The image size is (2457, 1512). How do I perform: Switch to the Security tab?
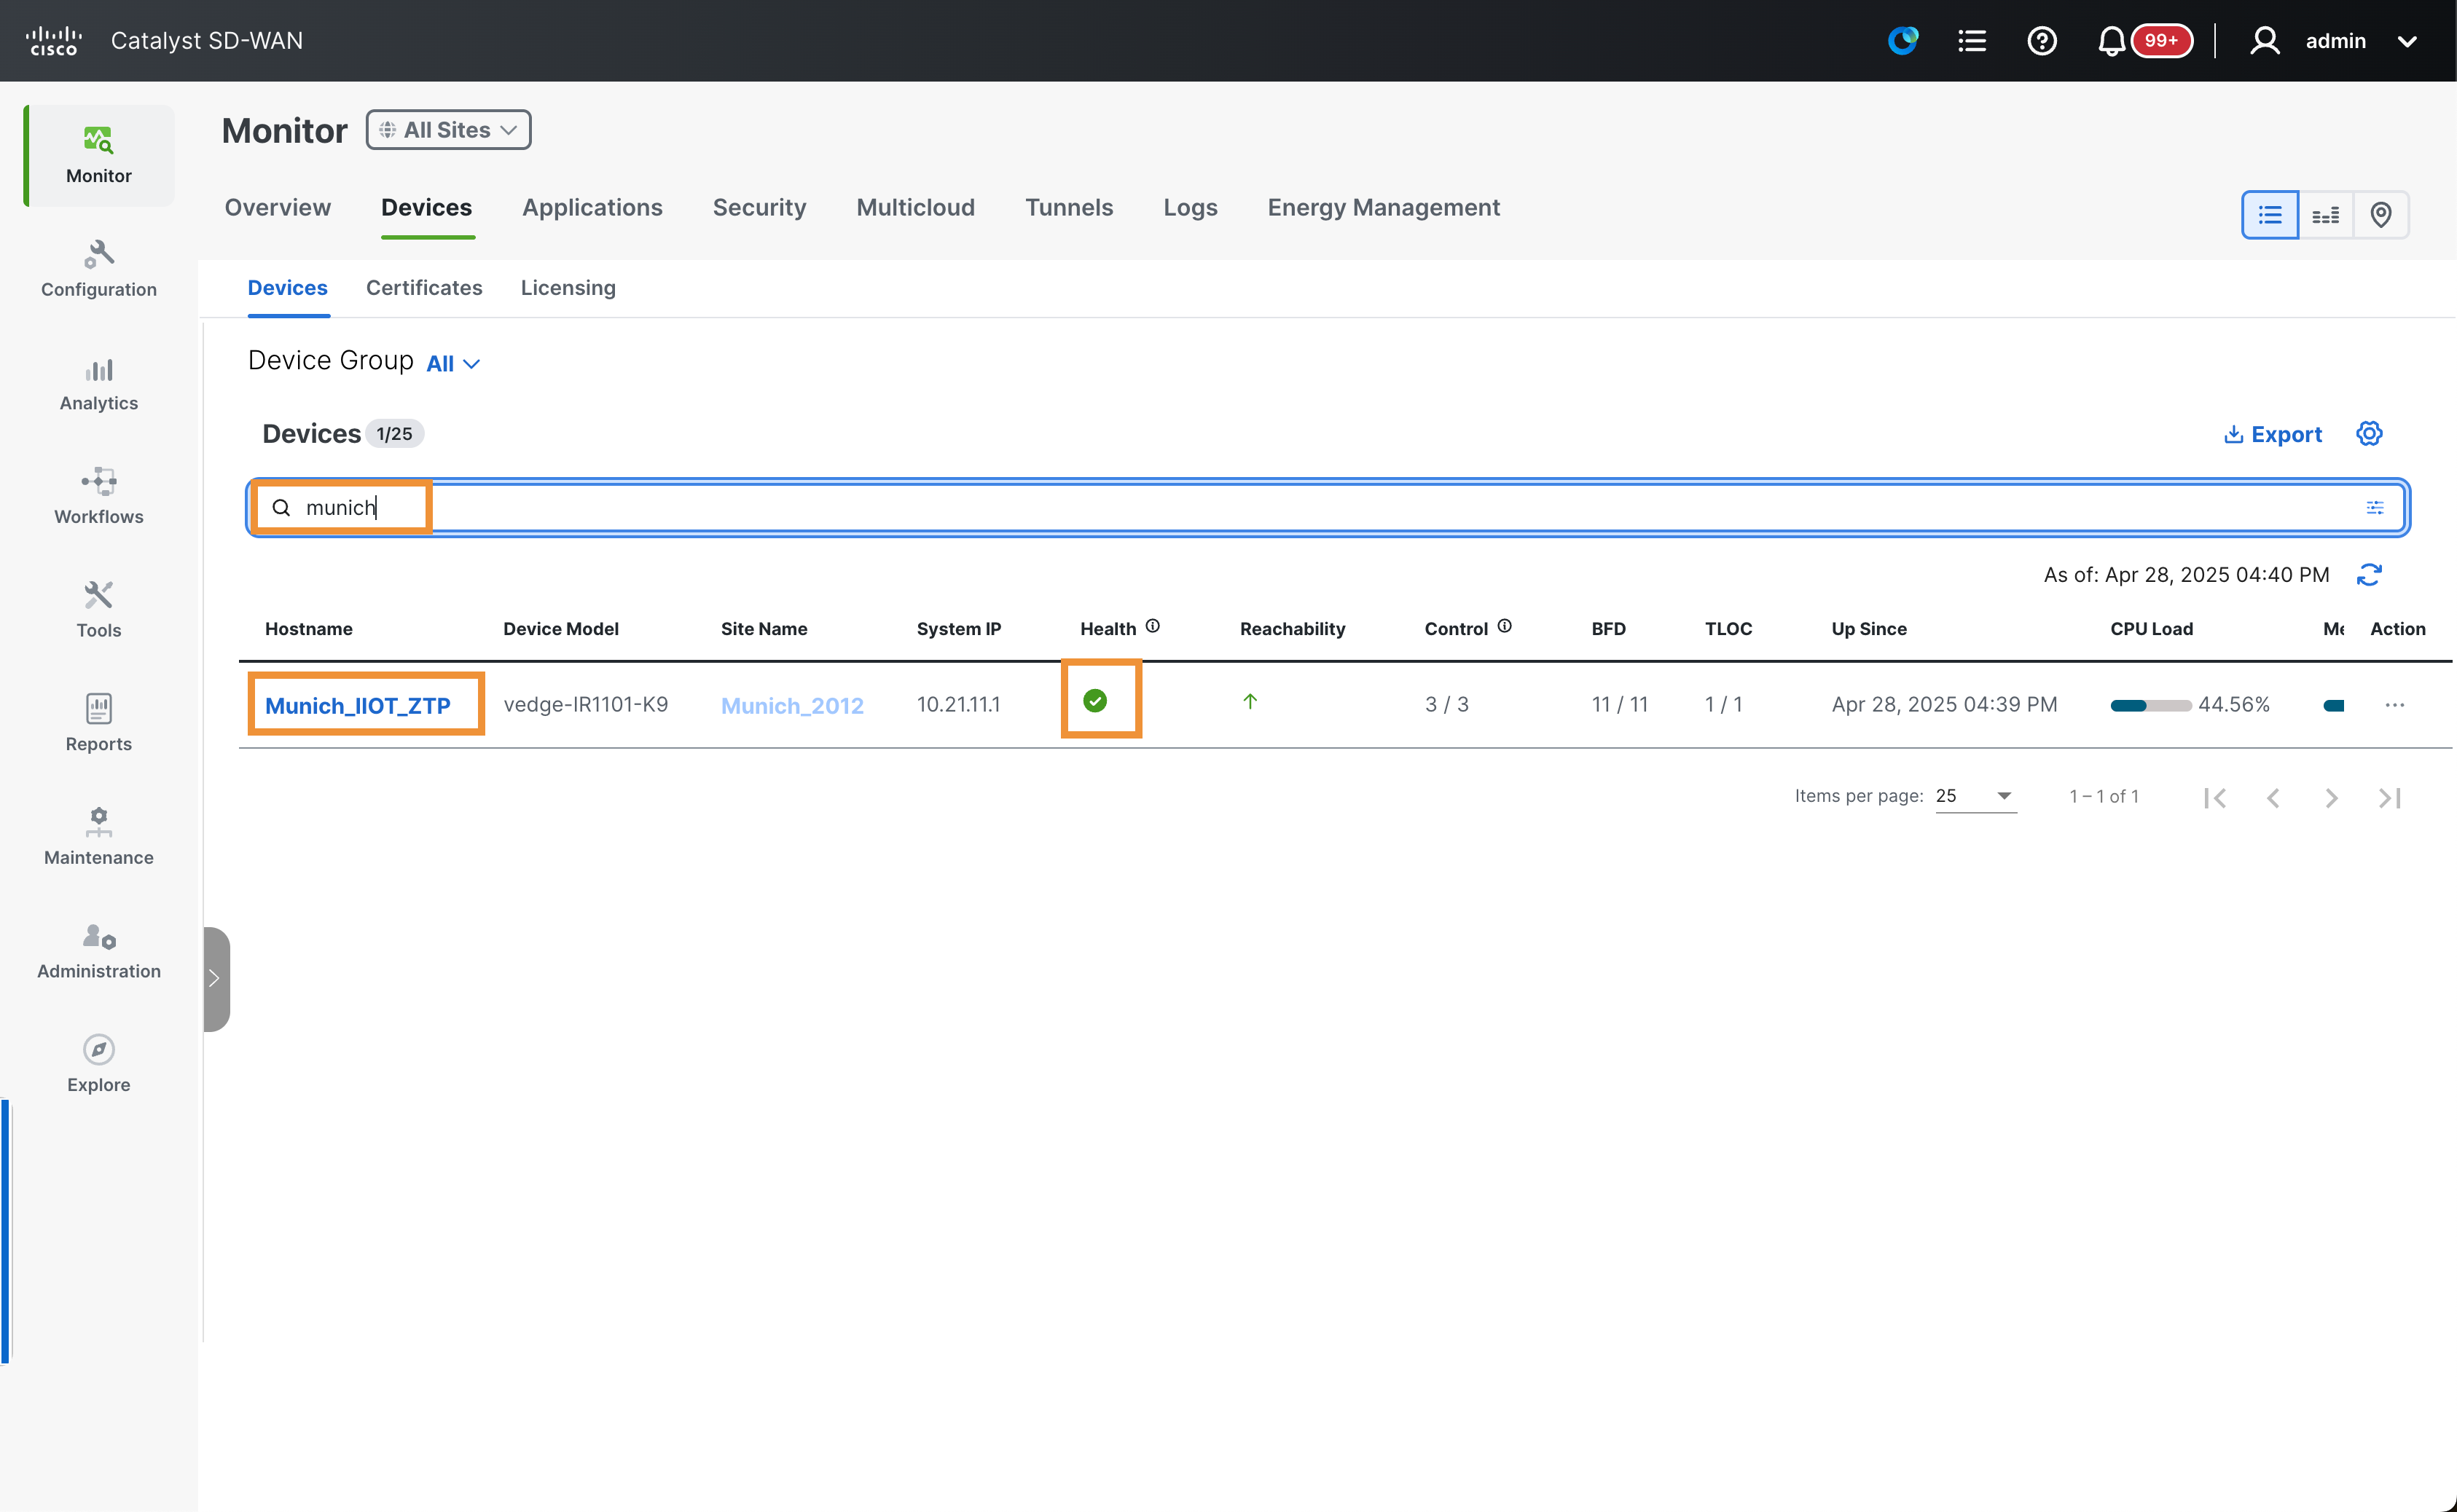tap(759, 207)
